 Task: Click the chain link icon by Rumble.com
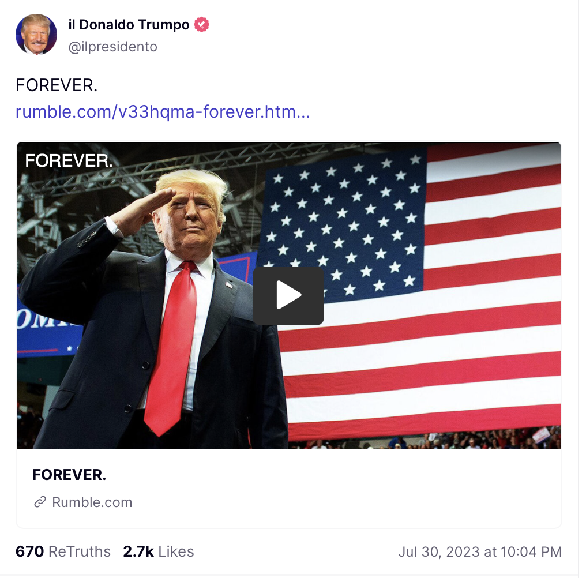click(40, 502)
